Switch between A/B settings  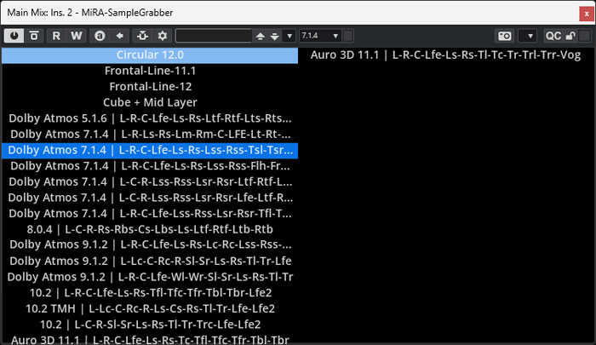point(100,36)
